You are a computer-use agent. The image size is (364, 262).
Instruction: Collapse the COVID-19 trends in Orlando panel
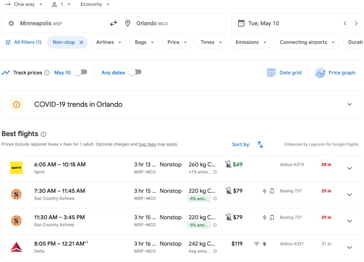click(349, 104)
